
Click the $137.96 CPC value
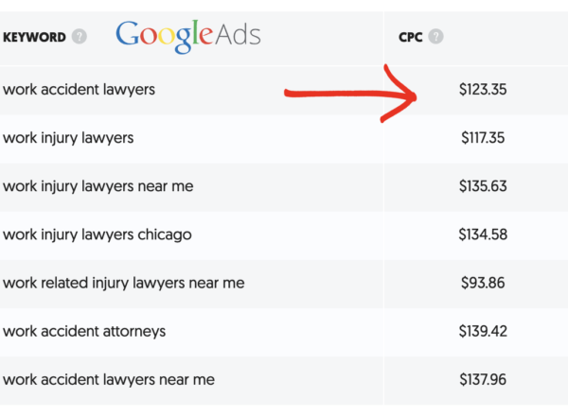coord(483,380)
